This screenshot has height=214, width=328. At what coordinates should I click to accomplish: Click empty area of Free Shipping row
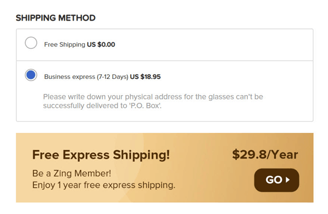[x=213, y=44]
